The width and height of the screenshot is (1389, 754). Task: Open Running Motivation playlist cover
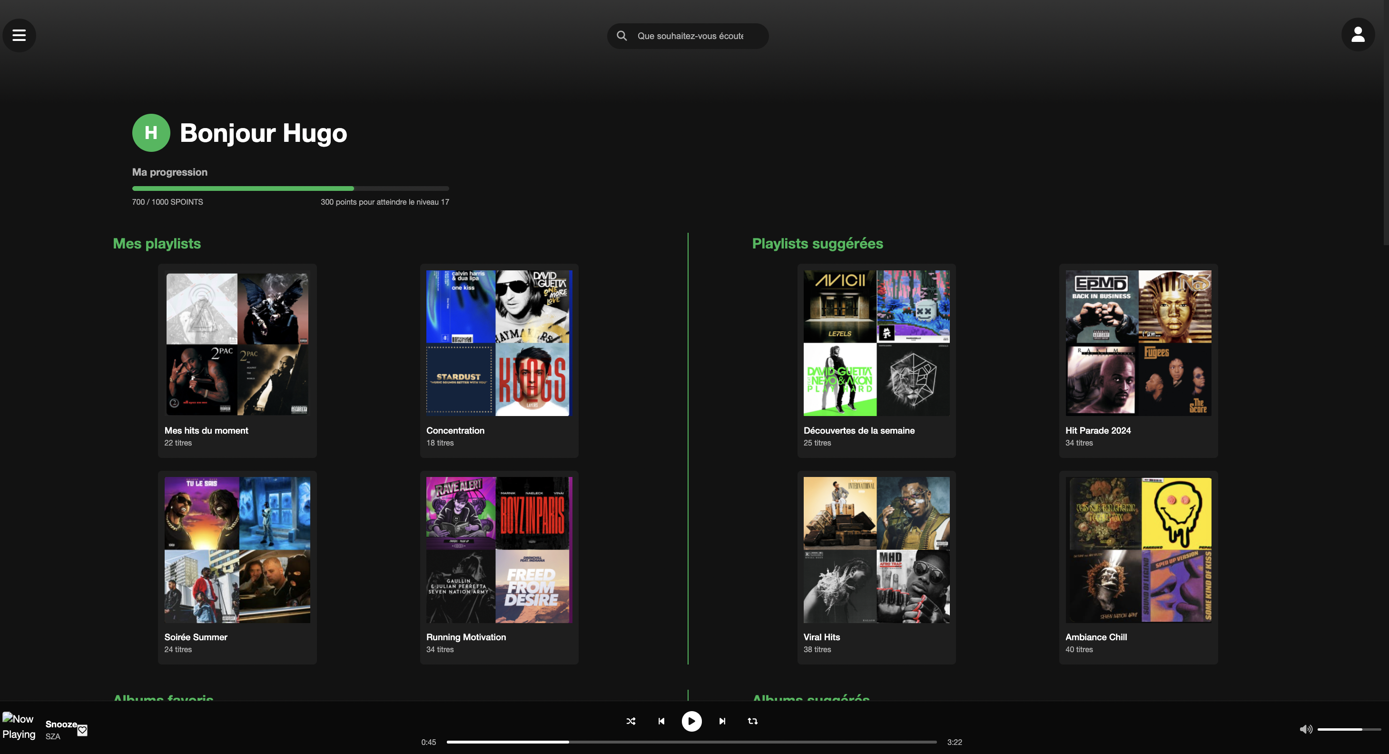499,550
